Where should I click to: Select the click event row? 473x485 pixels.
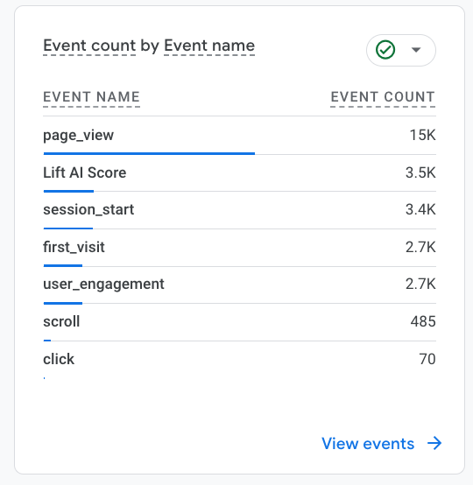point(240,360)
